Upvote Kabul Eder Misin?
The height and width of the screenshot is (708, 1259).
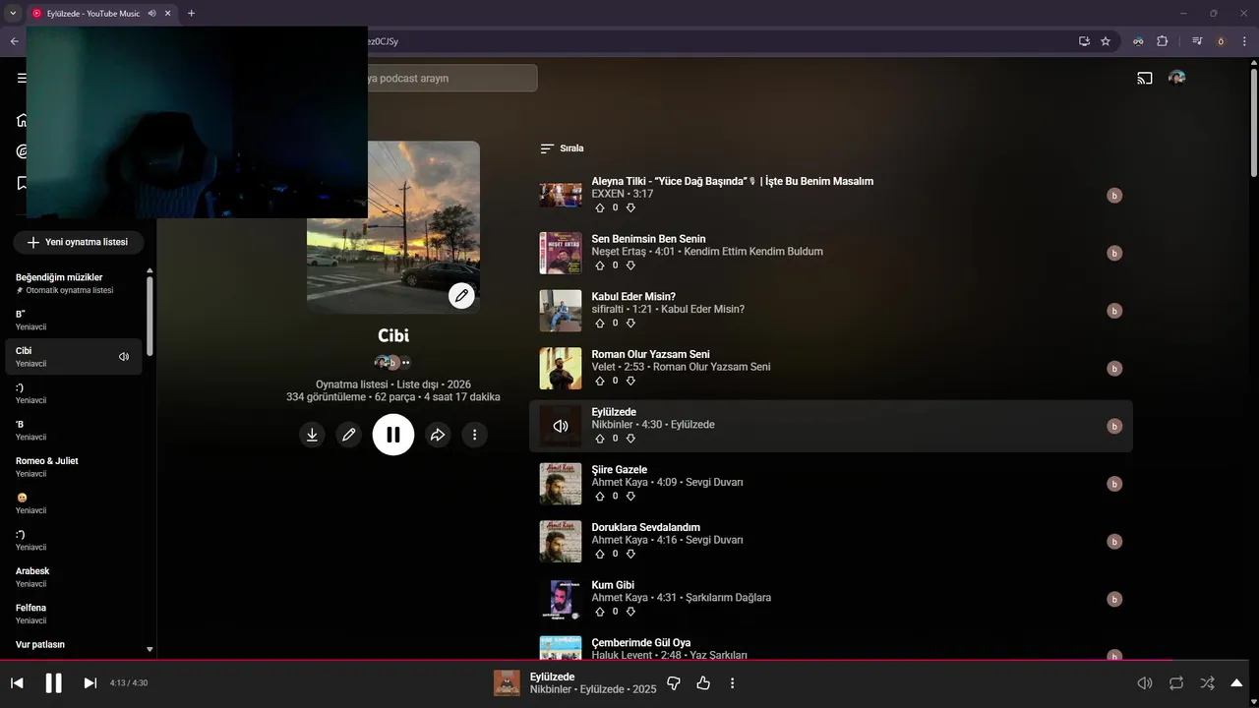[x=600, y=324]
